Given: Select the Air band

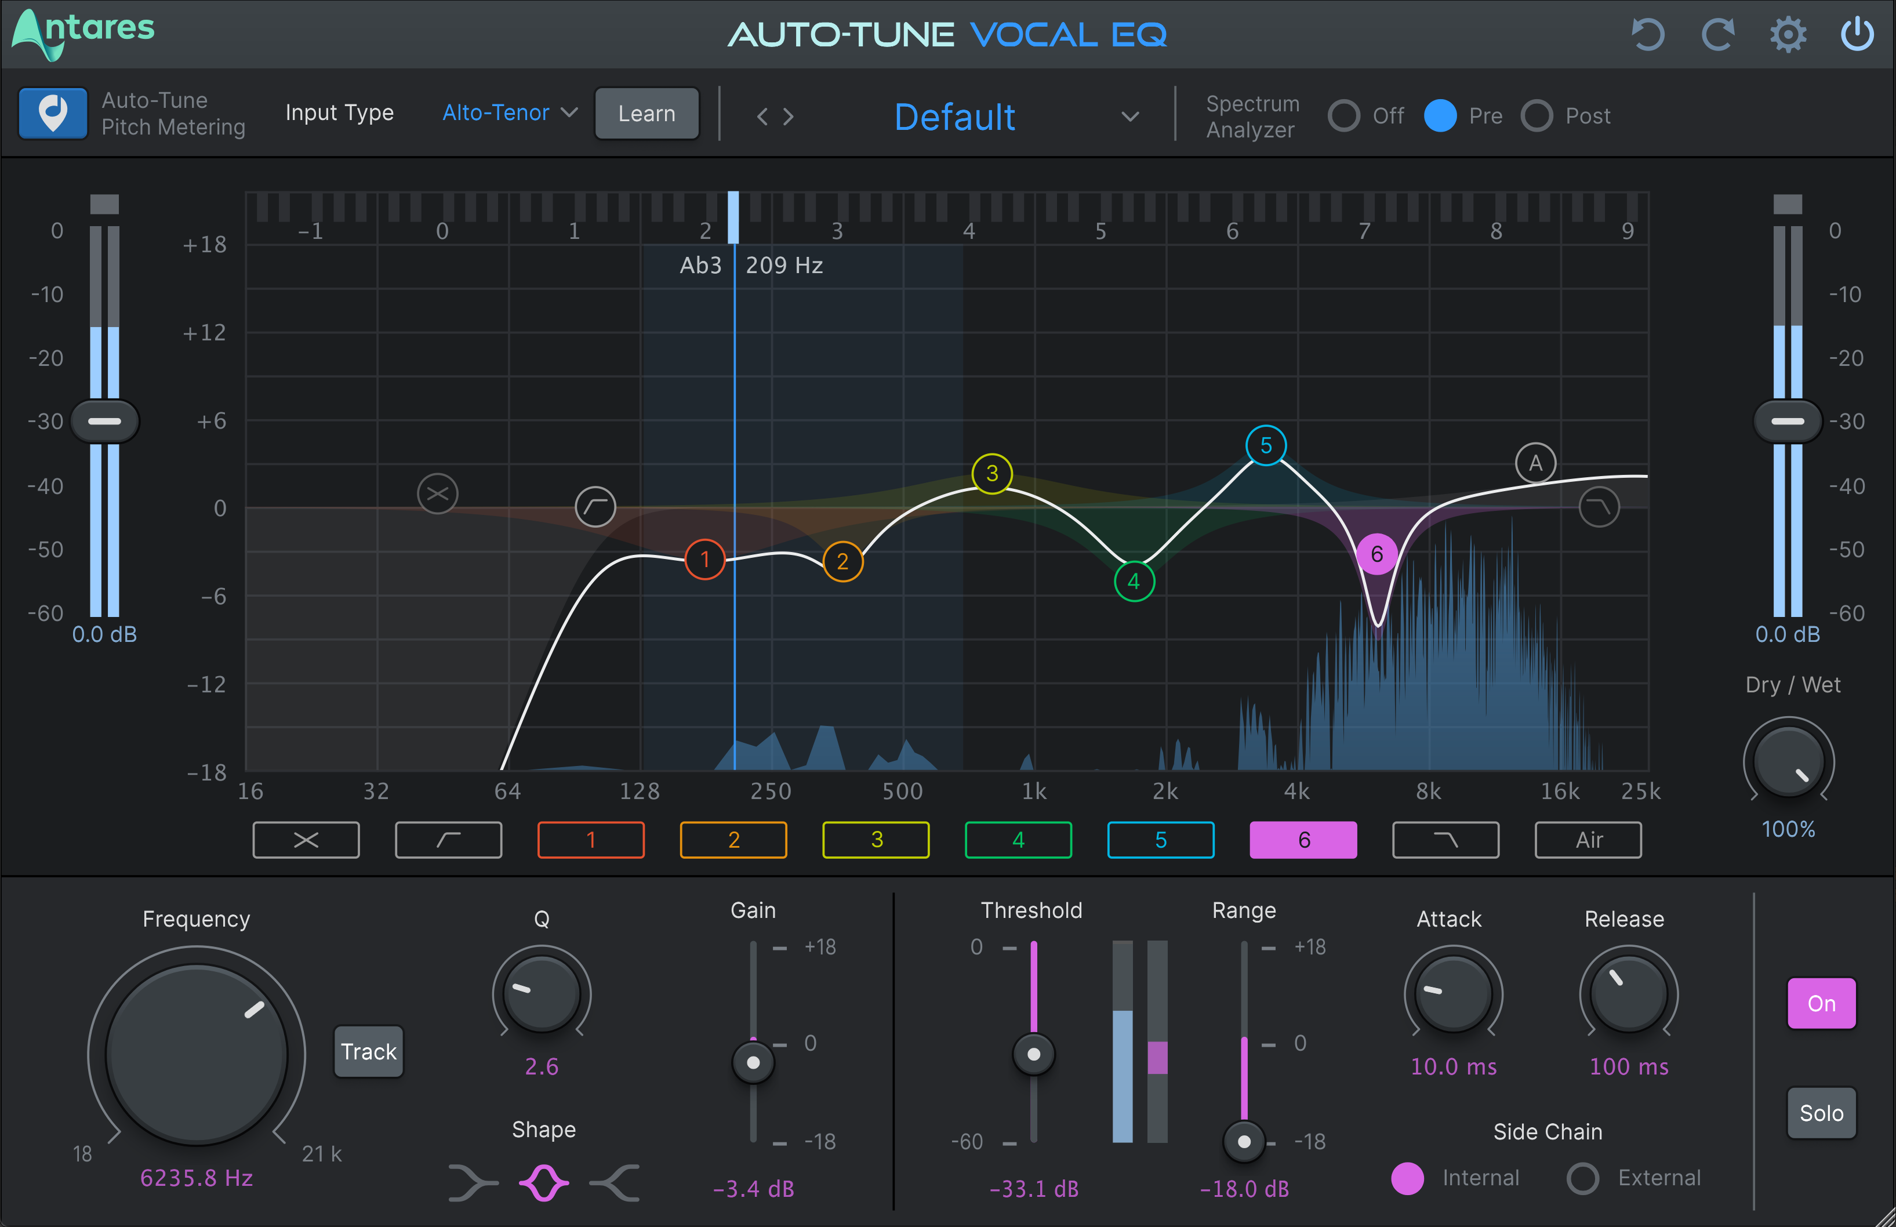Looking at the screenshot, I should [1588, 839].
